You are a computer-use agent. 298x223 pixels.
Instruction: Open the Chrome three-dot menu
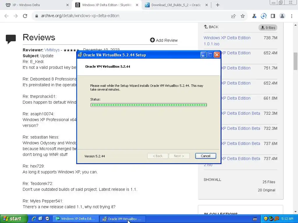[x=292, y=16]
